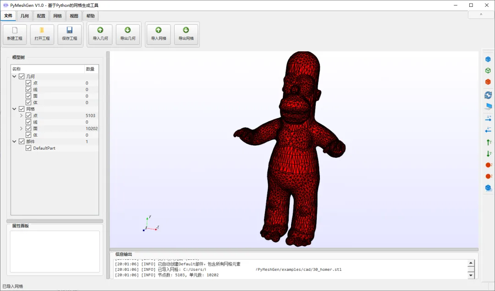Screen dimensions: 495x291
Task: Uncheck 体 under the 几何 group
Action: [x=28, y=102]
